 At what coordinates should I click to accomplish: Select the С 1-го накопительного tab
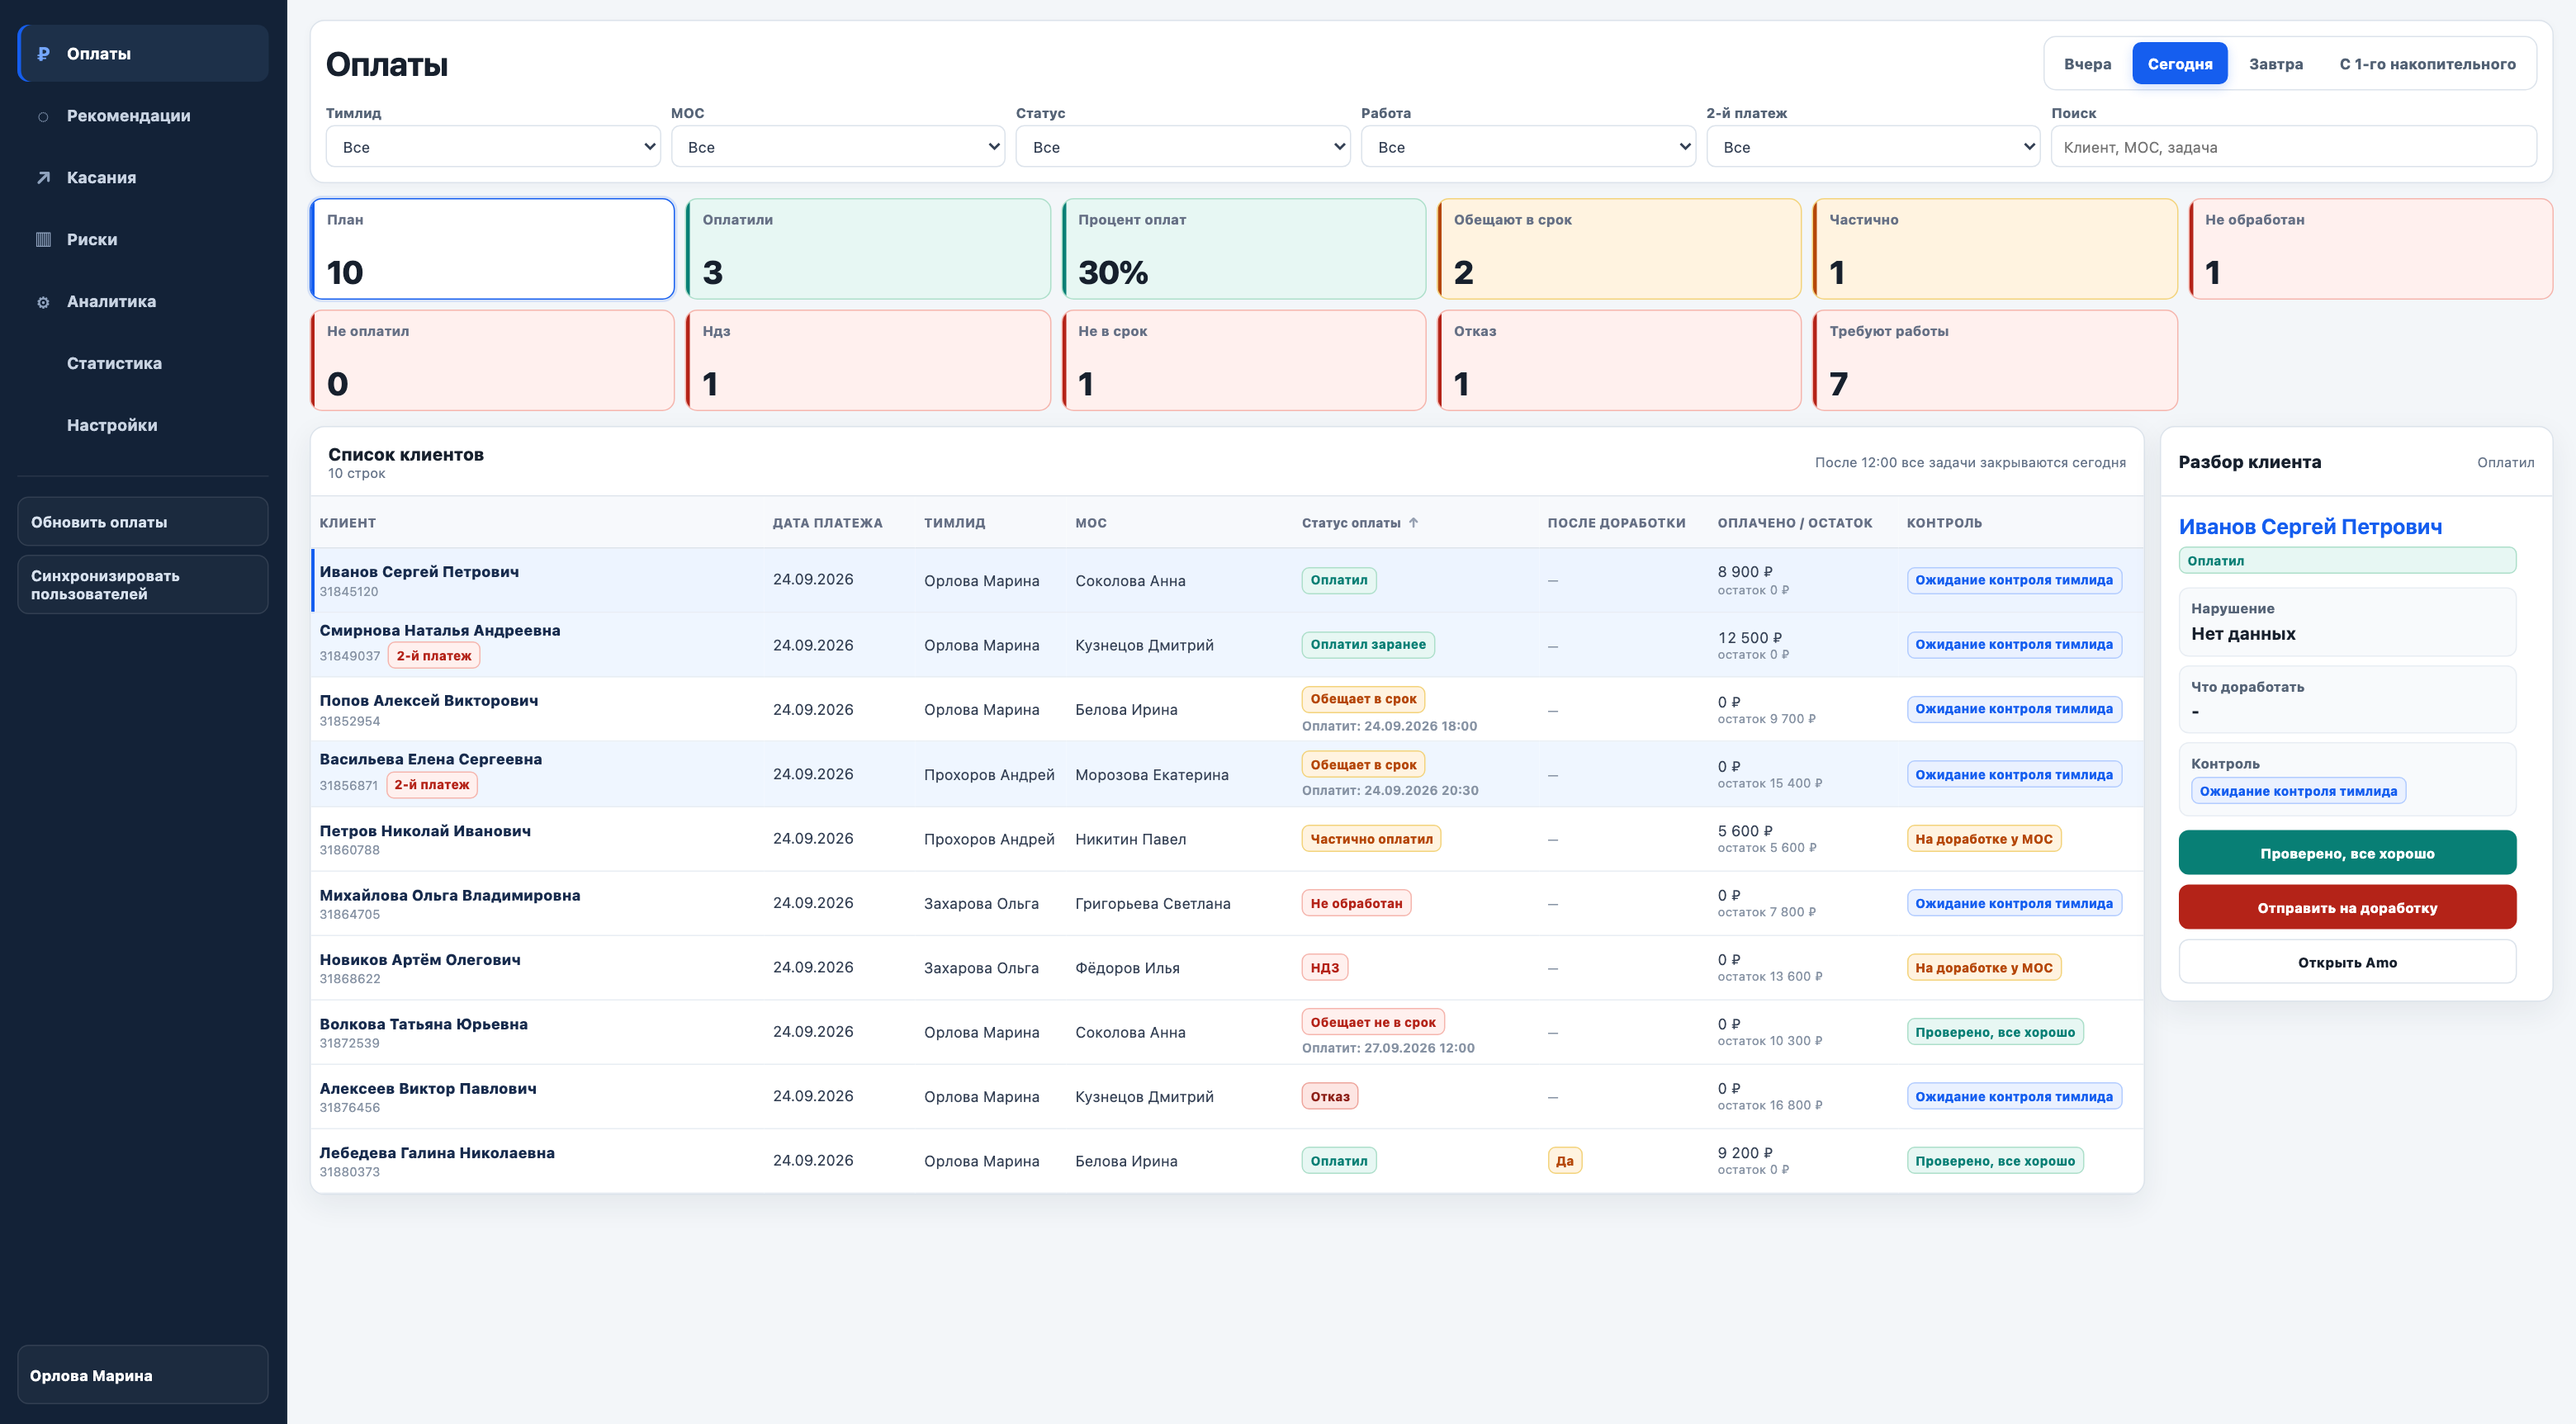(2428, 64)
